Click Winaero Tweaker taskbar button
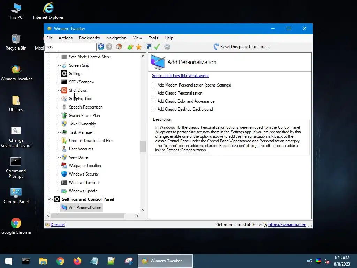This screenshot has height=268, width=357. pyautogui.click(x=165, y=261)
